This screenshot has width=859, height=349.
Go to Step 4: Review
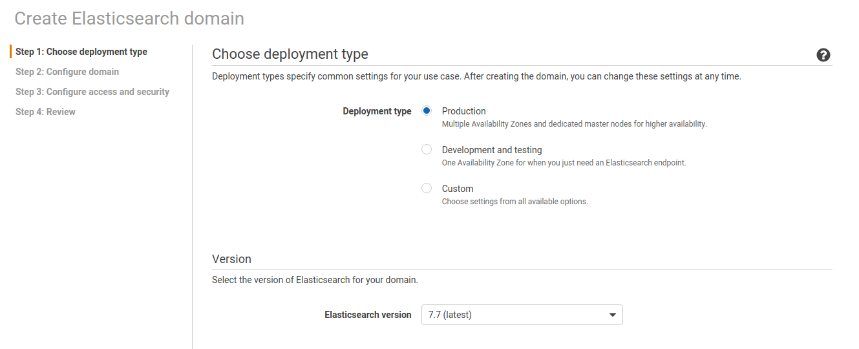(x=45, y=112)
